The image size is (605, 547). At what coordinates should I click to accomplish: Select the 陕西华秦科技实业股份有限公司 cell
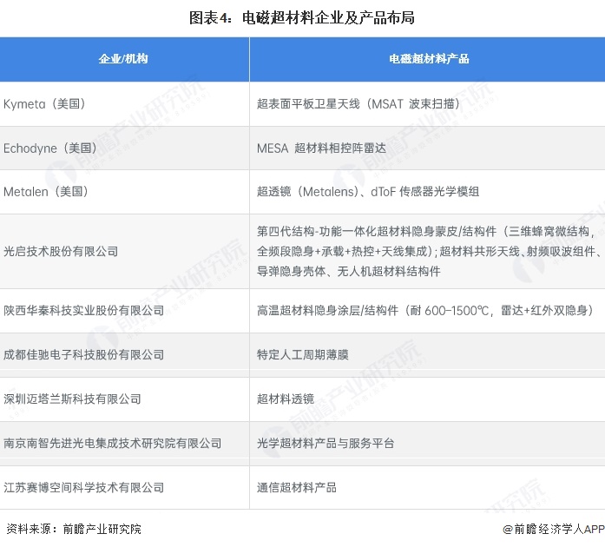124,311
